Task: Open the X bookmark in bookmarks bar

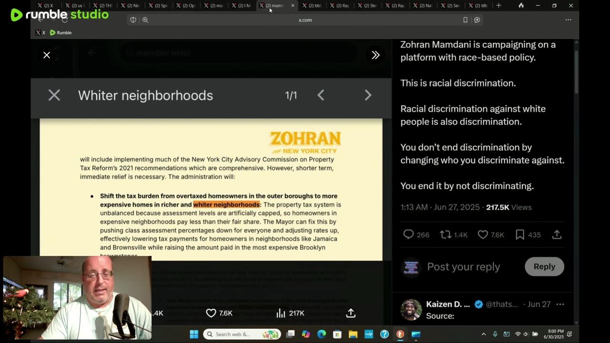Action: click(x=41, y=33)
